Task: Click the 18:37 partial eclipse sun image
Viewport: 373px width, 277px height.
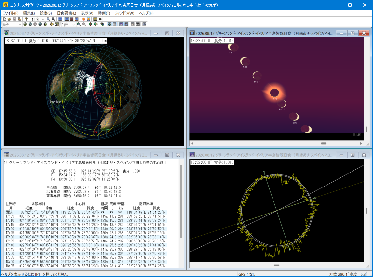Action: pos(282,104)
